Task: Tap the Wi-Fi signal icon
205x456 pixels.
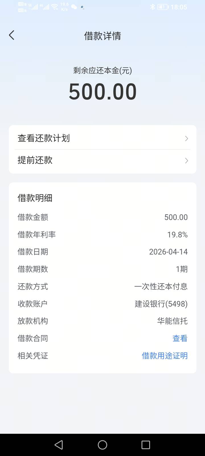Action: pos(55,7)
